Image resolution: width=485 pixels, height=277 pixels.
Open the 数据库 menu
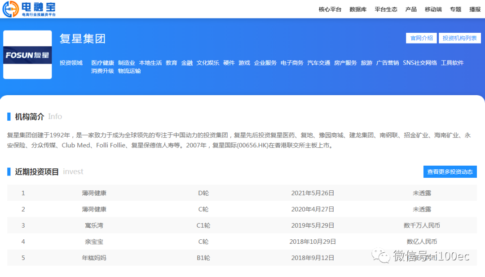point(358,9)
